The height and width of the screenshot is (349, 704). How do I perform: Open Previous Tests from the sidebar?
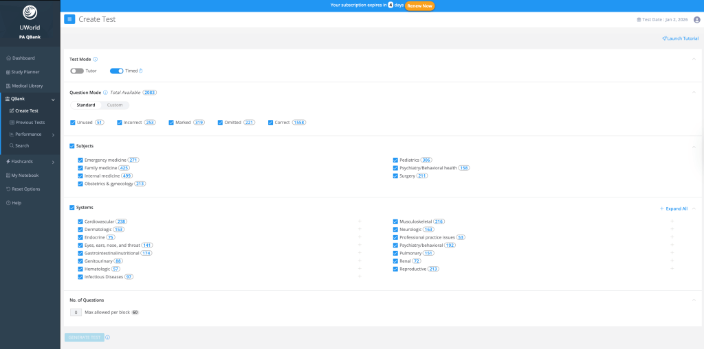click(x=30, y=123)
